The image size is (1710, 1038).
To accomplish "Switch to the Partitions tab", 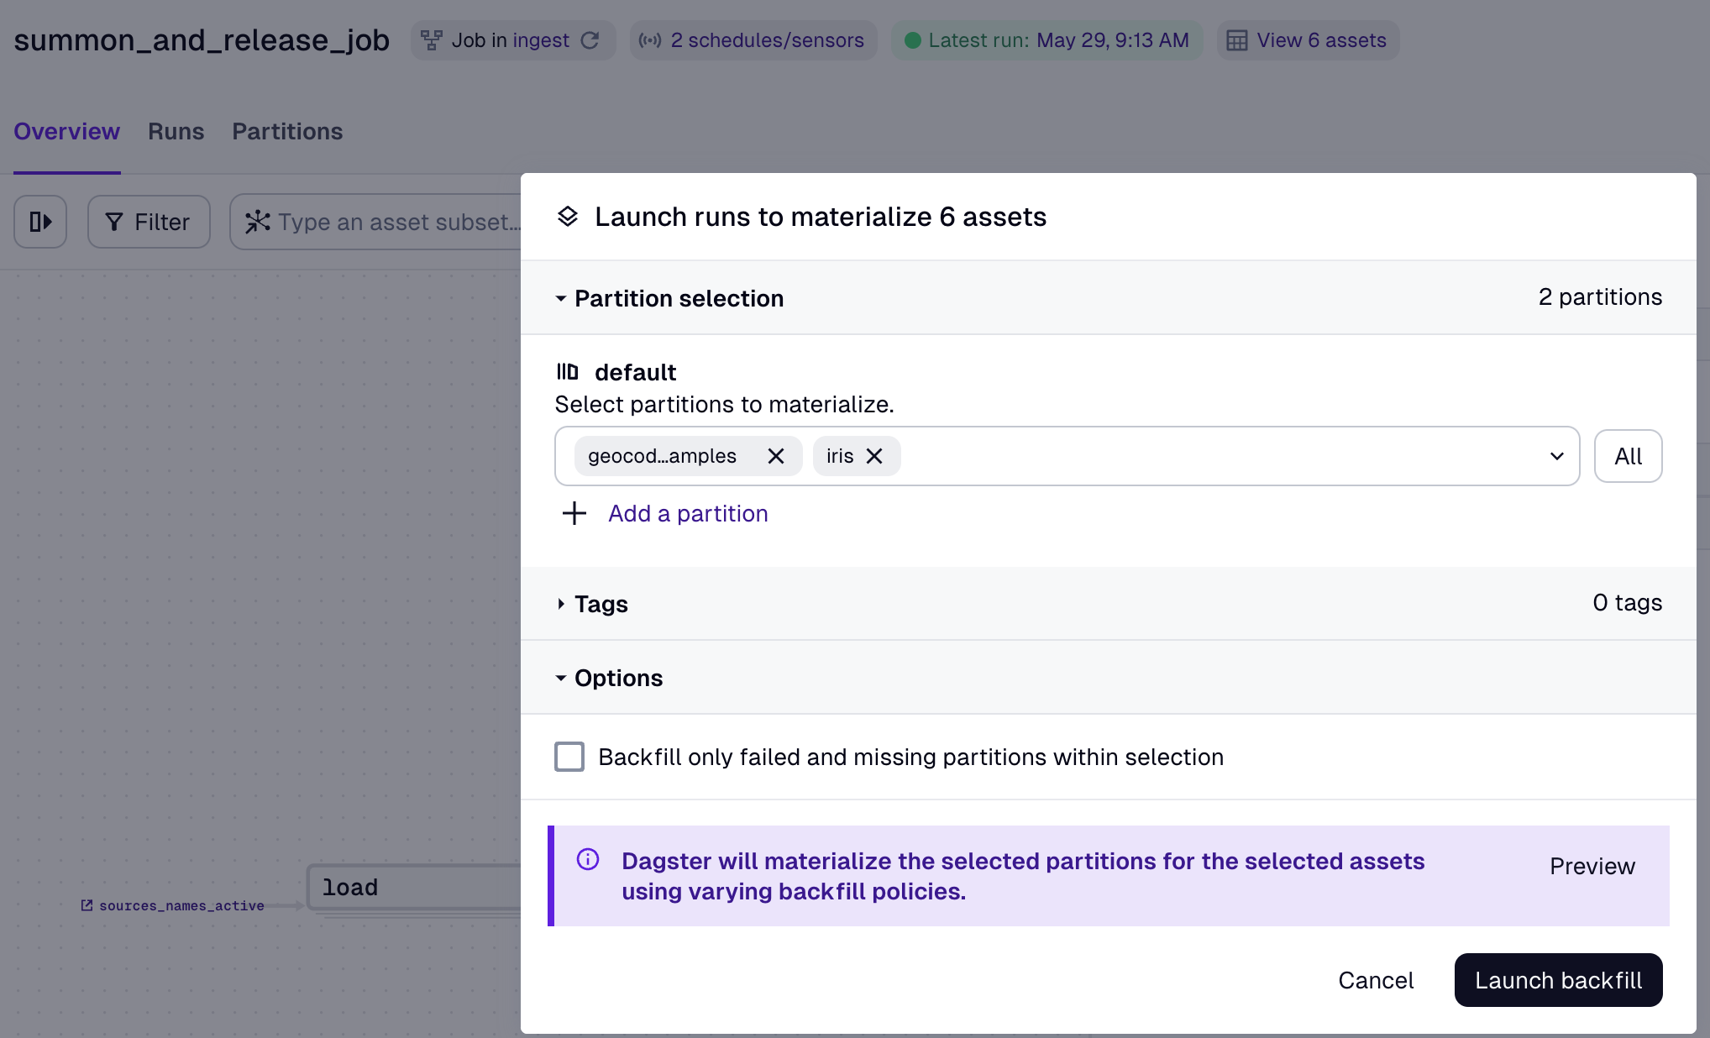I will tap(287, 131).
